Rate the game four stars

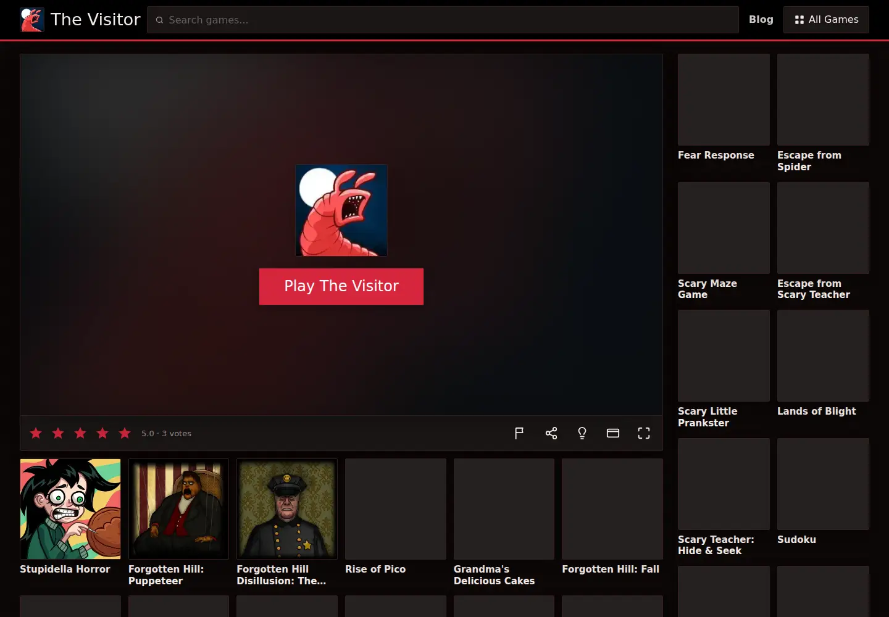(x=102, y=433)
